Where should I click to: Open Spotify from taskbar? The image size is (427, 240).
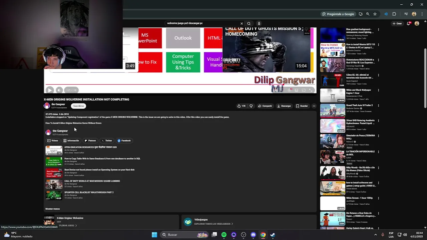click(x=224, y=235)
